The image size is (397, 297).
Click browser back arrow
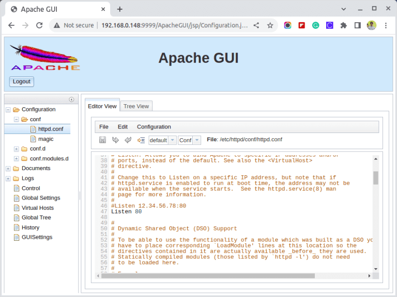coord(11,25)
